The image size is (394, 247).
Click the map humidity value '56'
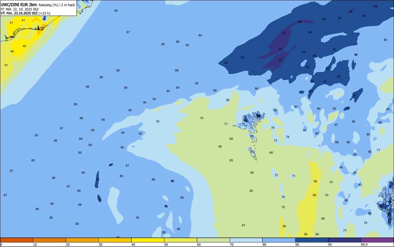[x=306, y=234]
